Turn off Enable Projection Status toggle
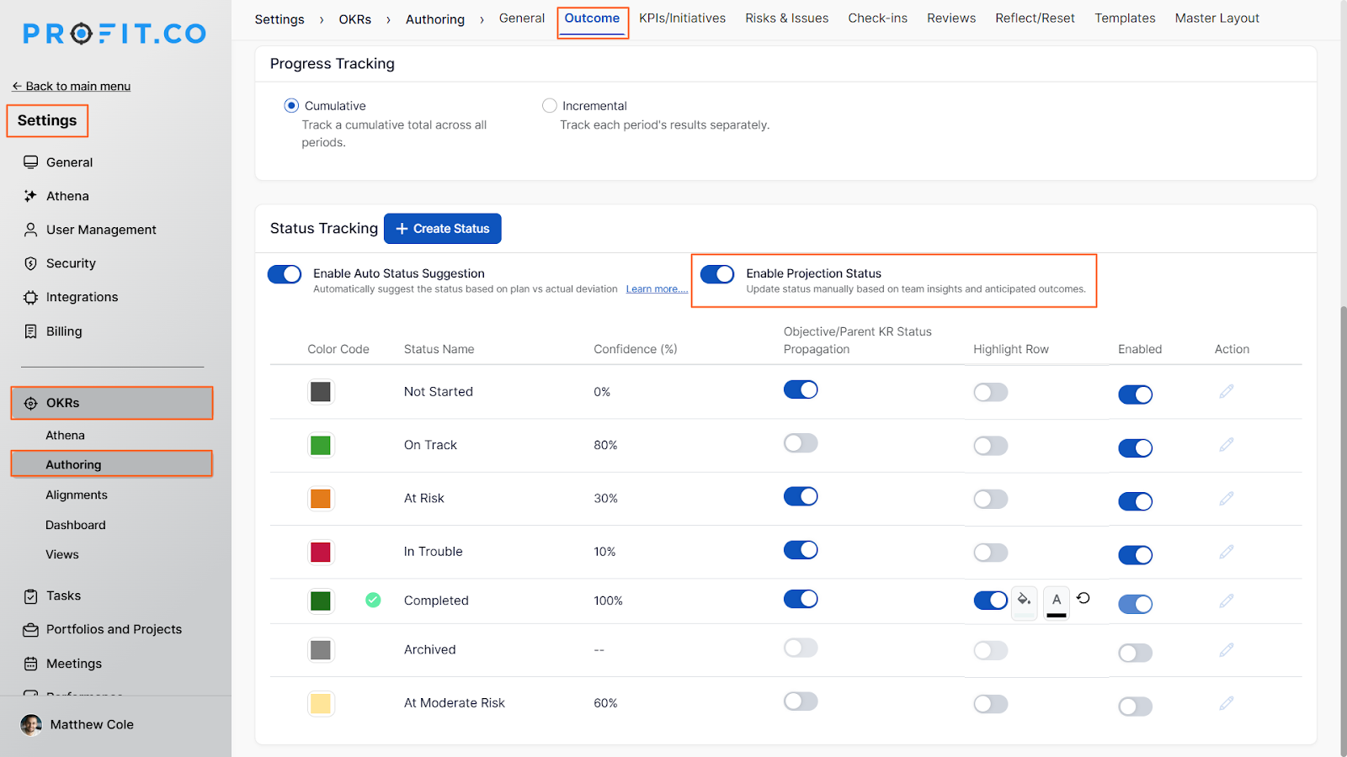1347x757 pixels. coord(717,274)
